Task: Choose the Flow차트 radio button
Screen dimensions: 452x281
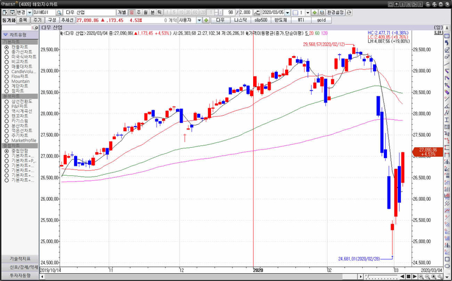Action: click(7, 77)
